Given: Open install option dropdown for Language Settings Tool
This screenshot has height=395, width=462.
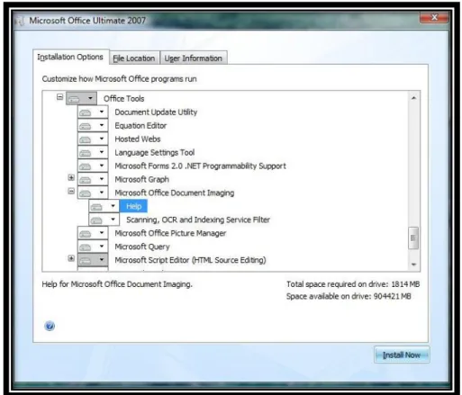Looking at the screenshot, I should click(93, 152).
